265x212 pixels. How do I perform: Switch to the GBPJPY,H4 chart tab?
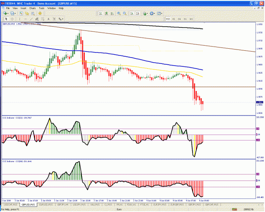coord(63,204)
